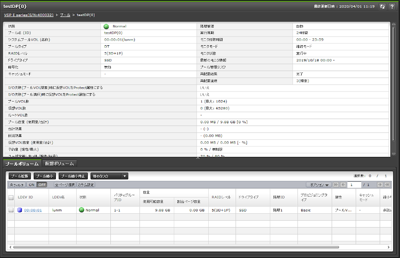Collapse the summary panel with the center arrow
This screenshot has width=400, height=258.
(198, 158)
